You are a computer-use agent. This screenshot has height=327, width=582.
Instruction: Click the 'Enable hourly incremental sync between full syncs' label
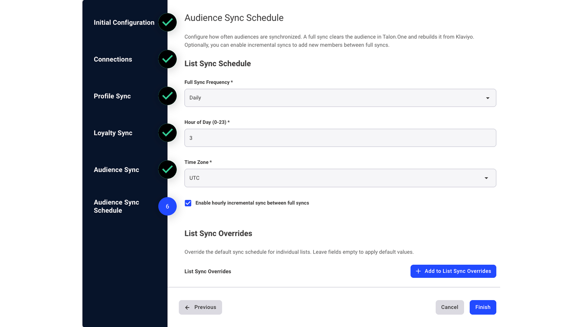(x=252, y=203)
